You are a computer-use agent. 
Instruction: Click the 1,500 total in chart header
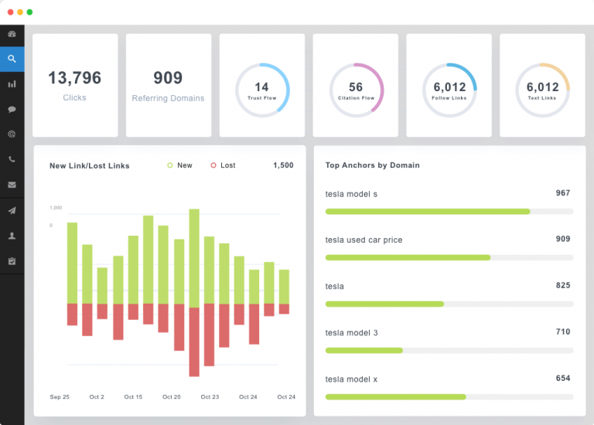point(283,165)
